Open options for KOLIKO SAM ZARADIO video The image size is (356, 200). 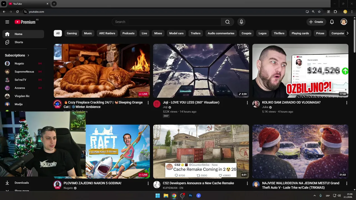(347, 103)
